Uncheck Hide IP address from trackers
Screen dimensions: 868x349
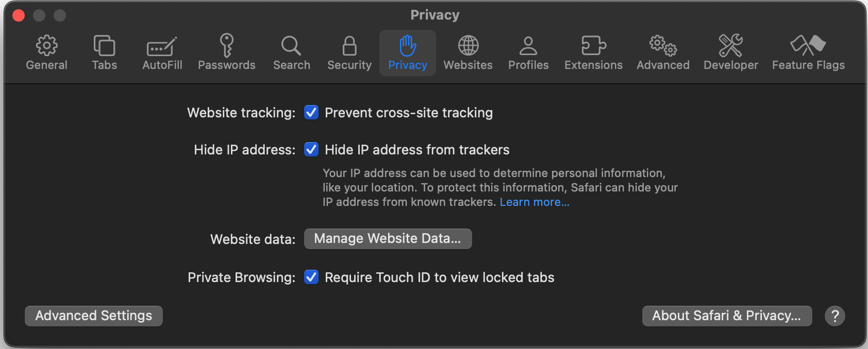coord(311,149)
